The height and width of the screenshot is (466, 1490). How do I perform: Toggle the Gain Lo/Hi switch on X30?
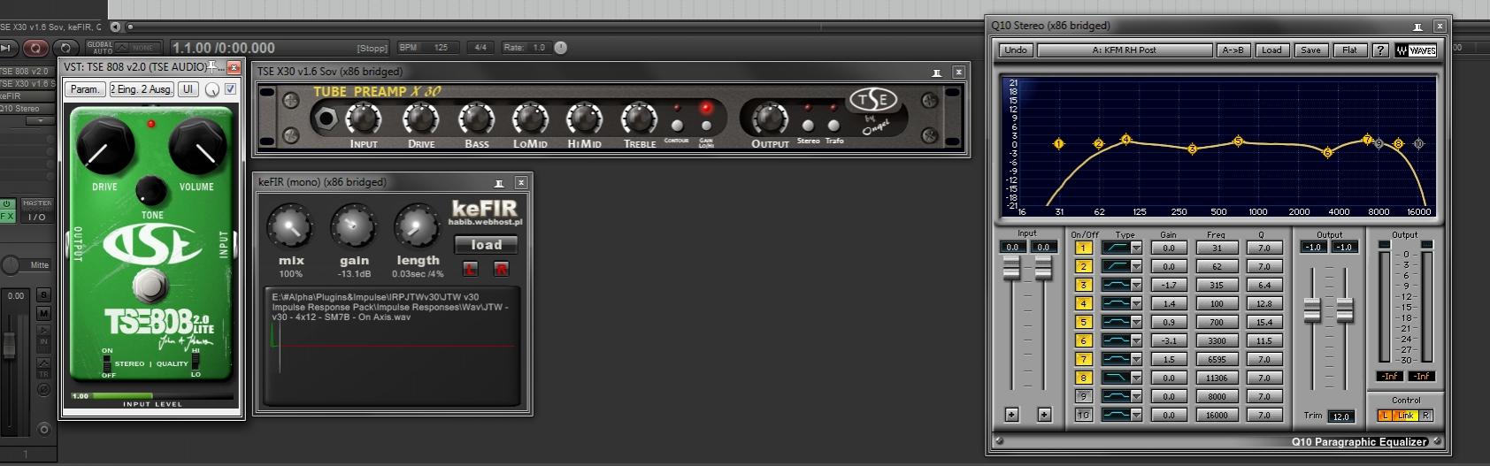[x=706, y=126]
